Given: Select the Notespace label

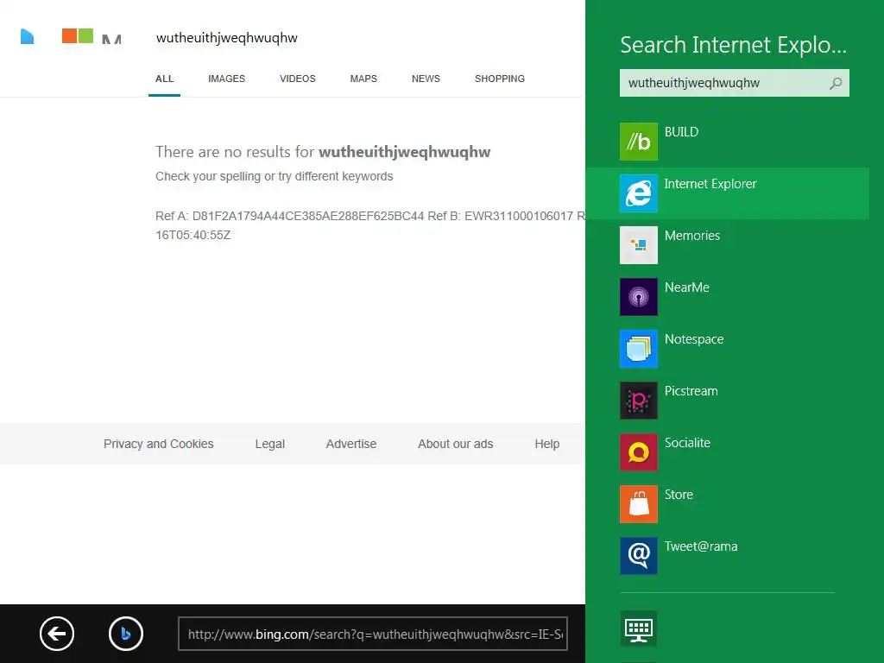Looking at the screenshot, I should [694, 339].
